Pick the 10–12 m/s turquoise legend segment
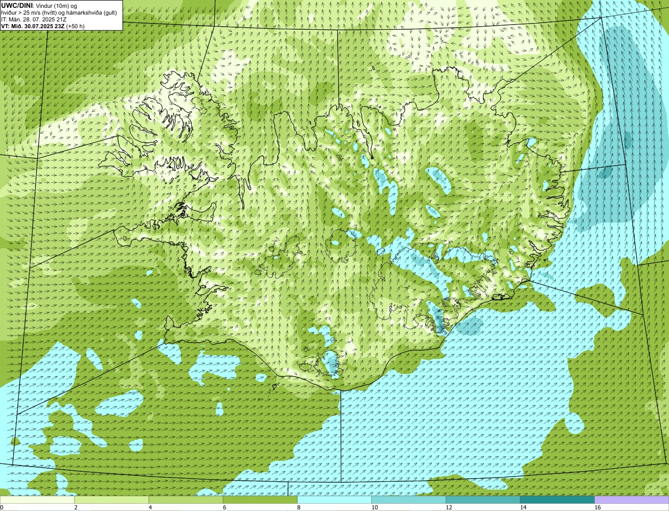This screenshot has height=511, width=669. point(409,500)
